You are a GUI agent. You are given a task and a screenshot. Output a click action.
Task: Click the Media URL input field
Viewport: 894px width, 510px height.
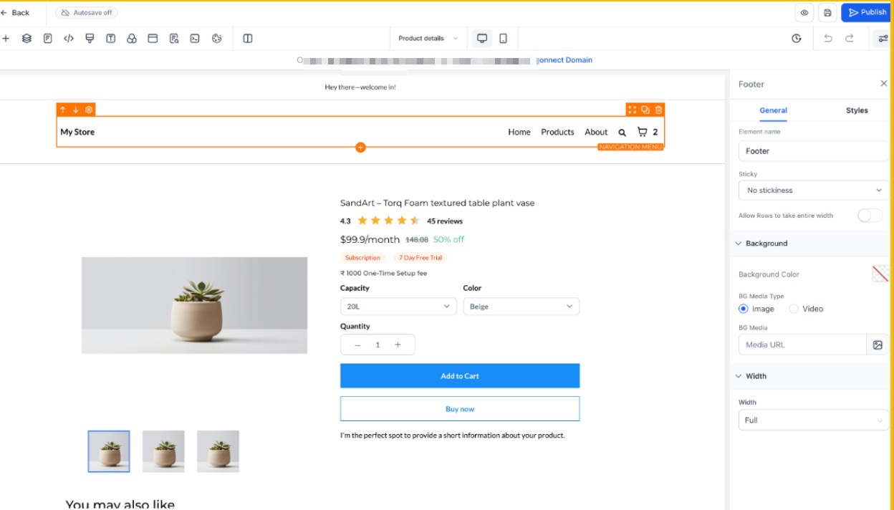[x=802, y=345]
